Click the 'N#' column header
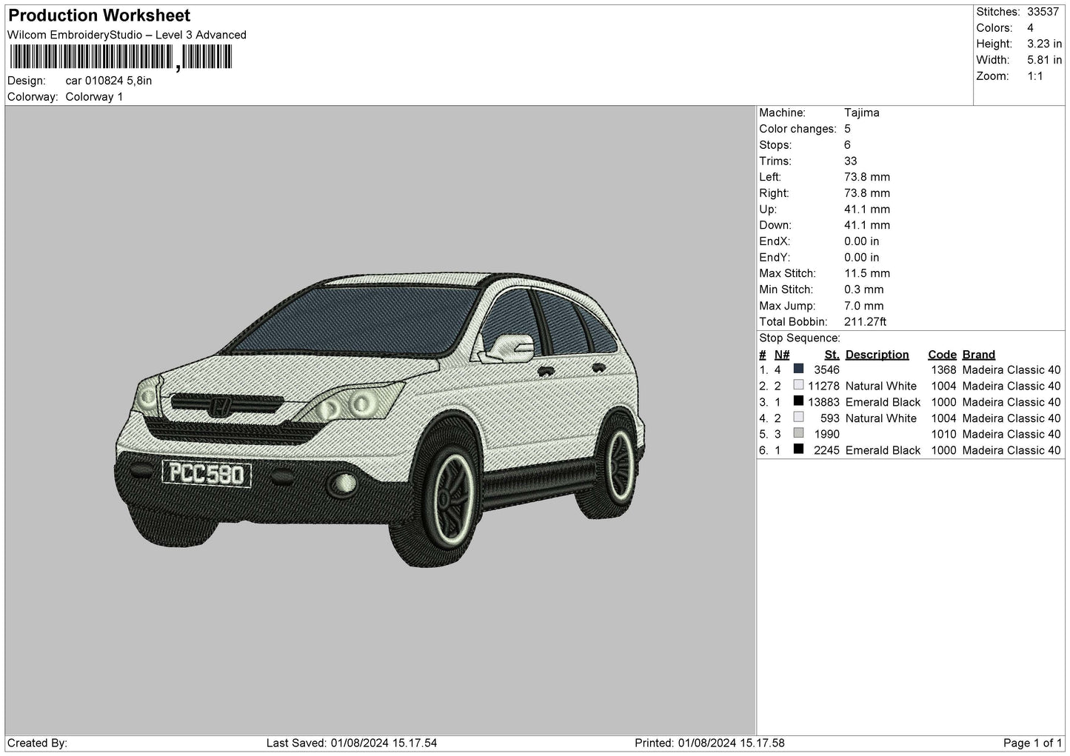The height and width of the screenshot is (756, 1070). point(782,355)
